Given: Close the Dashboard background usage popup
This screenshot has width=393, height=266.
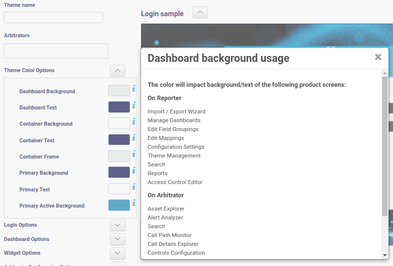Looking at the screenshot, I should tap(378, 57).
